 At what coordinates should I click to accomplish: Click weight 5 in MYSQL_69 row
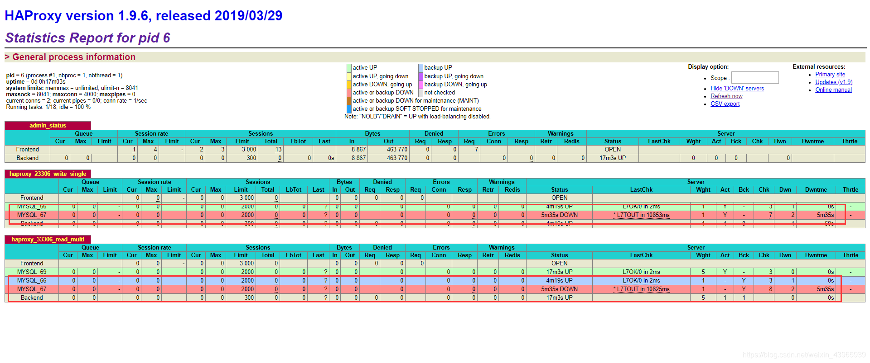(703, 272)
